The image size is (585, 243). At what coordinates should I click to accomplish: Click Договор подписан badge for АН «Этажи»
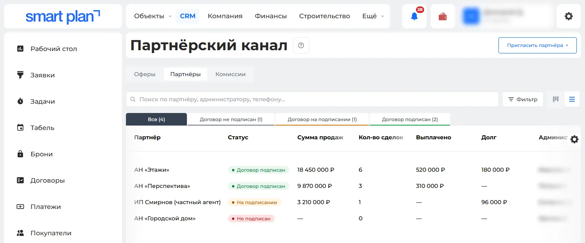(x=258, y=170)
